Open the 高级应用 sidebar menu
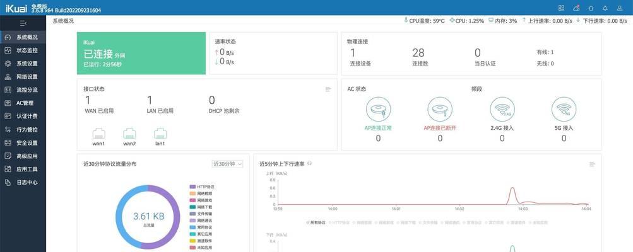Screen dimensions: 633x252 pyautogui.click(x=23, y=156)
